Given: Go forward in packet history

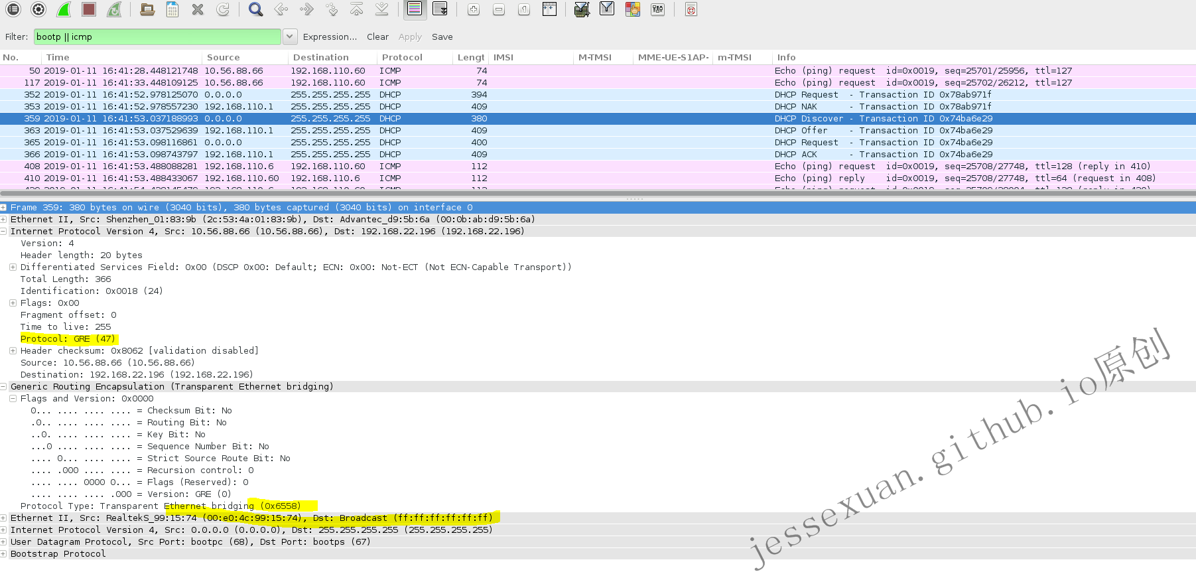Looking at the screenshot, I should [306, 9].
